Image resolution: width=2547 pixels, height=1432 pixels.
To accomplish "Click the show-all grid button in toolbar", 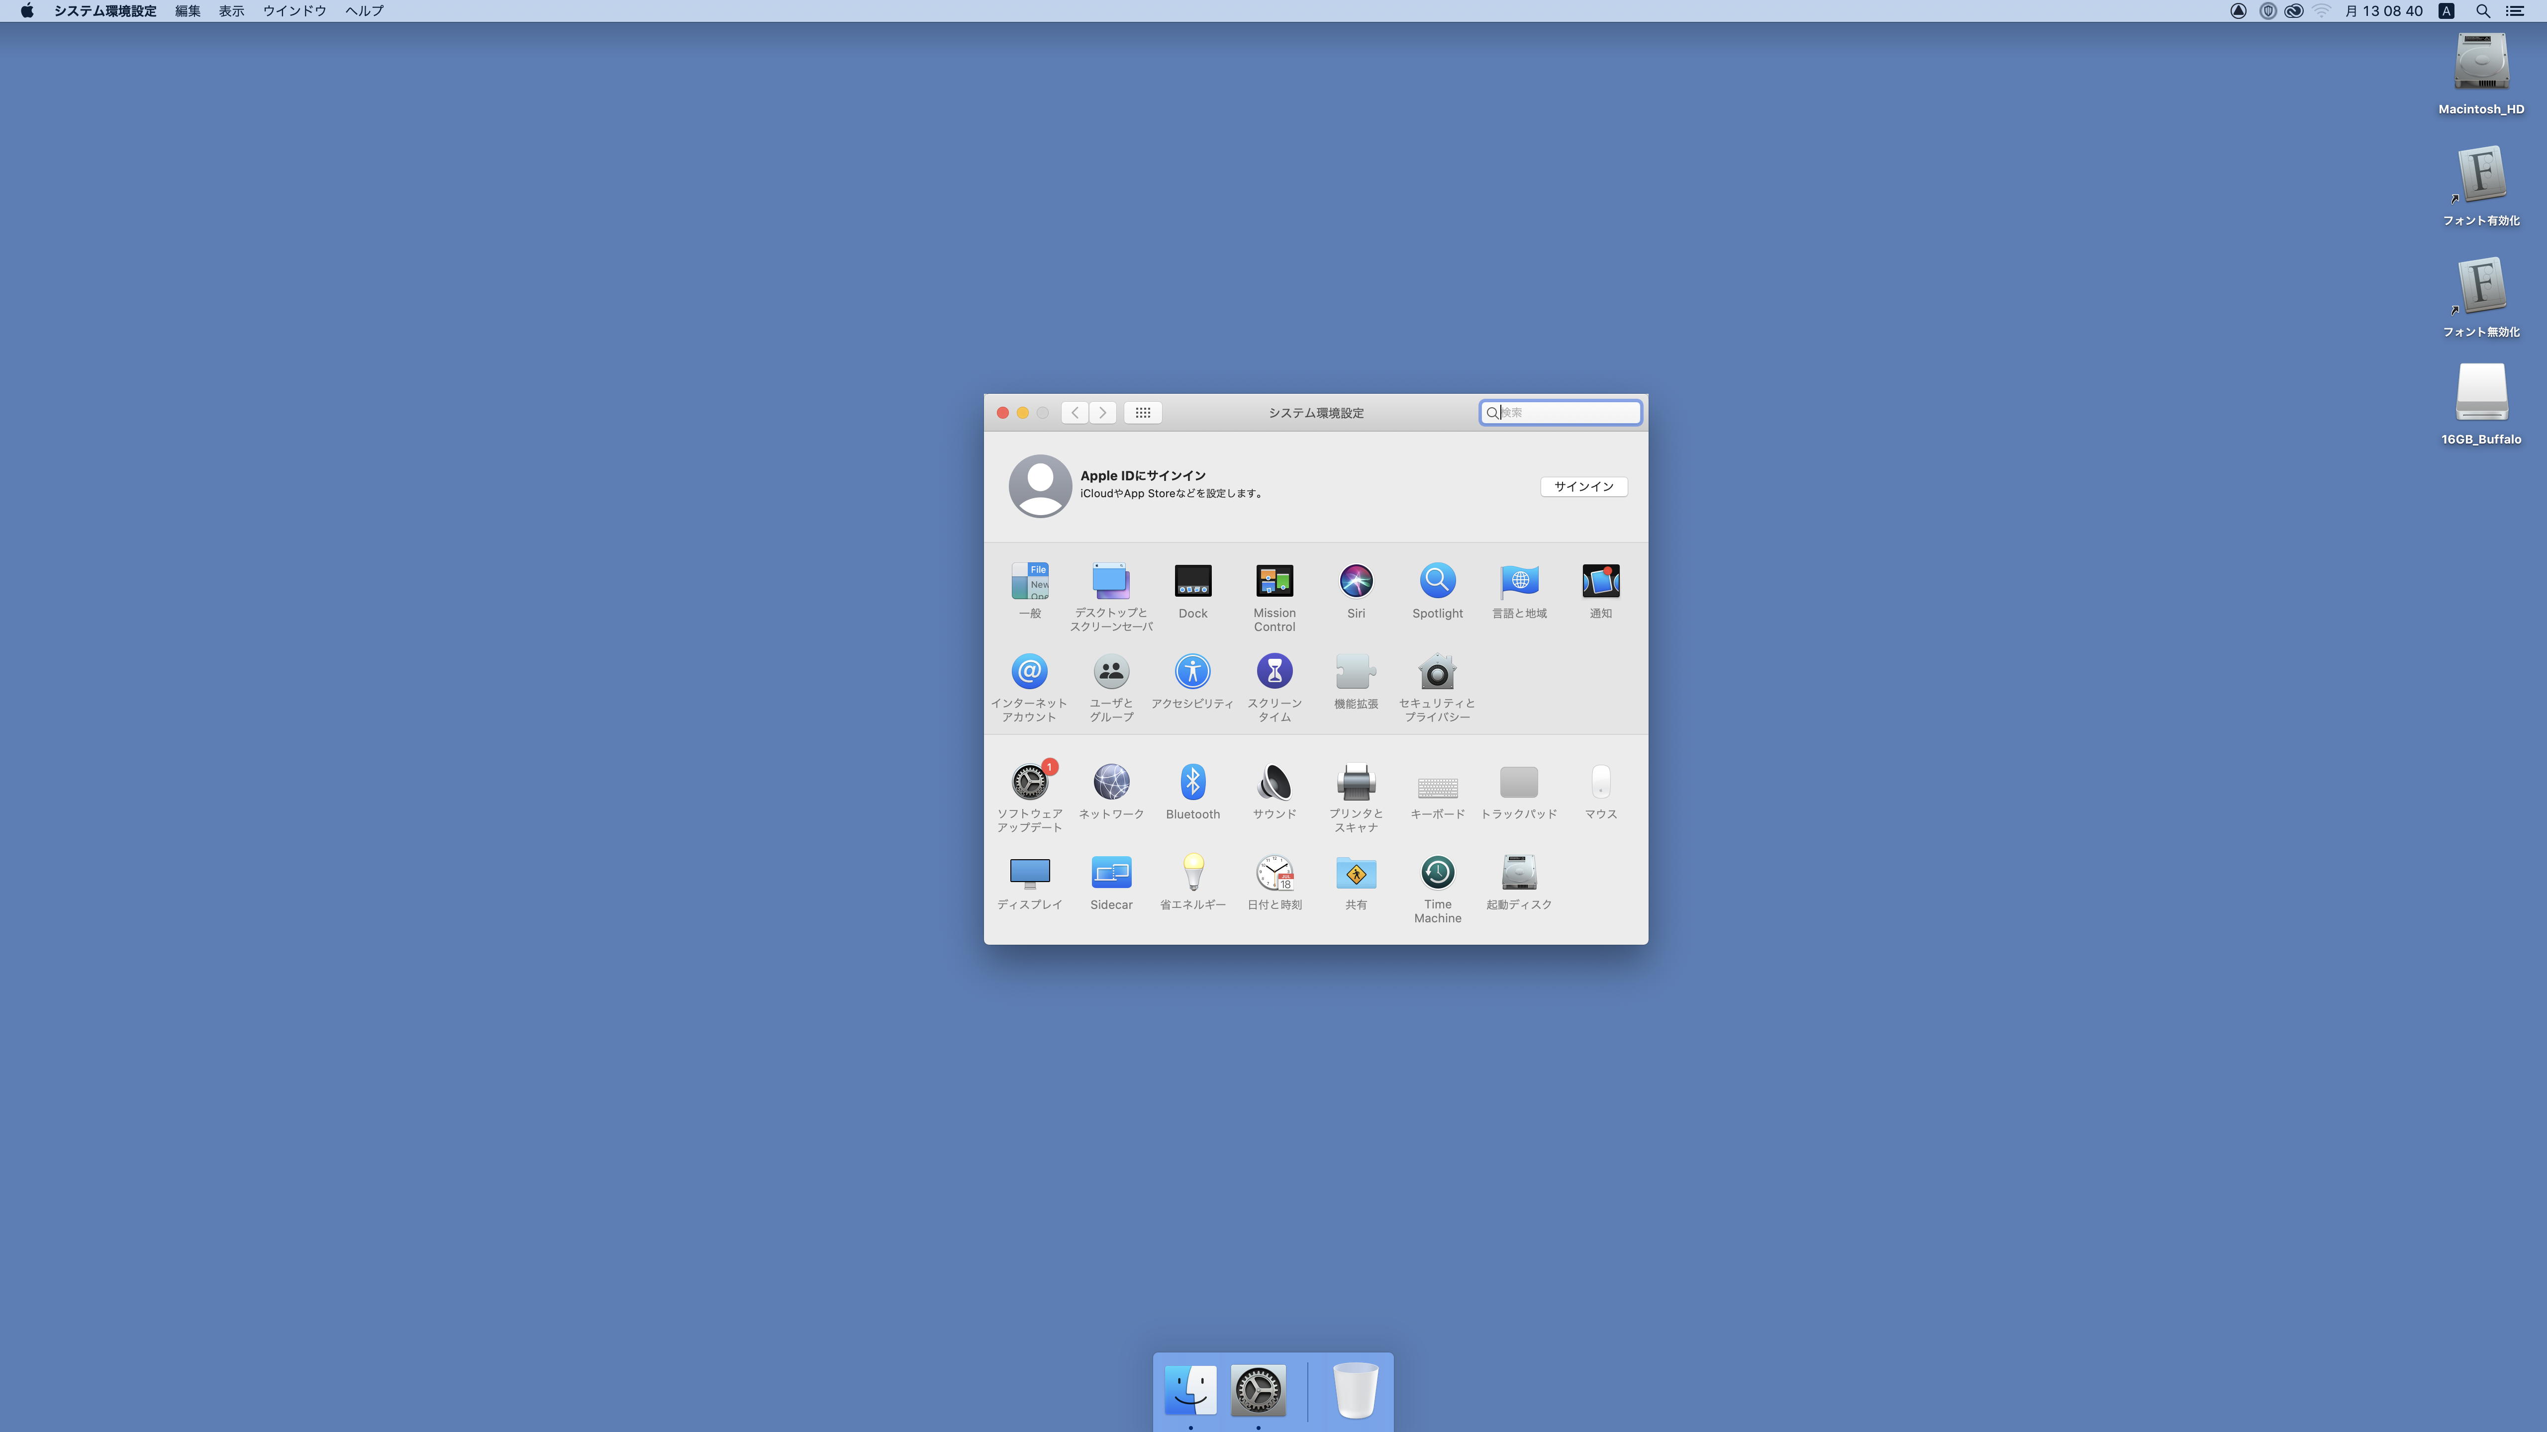I will [1142, 413].
